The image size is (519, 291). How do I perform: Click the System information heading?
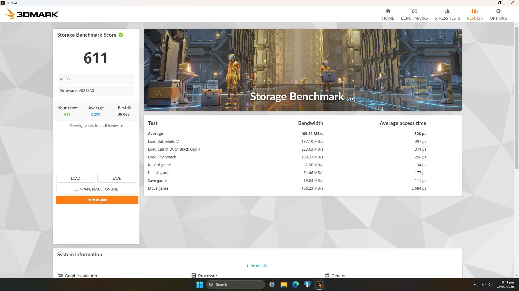coord(79,254)
